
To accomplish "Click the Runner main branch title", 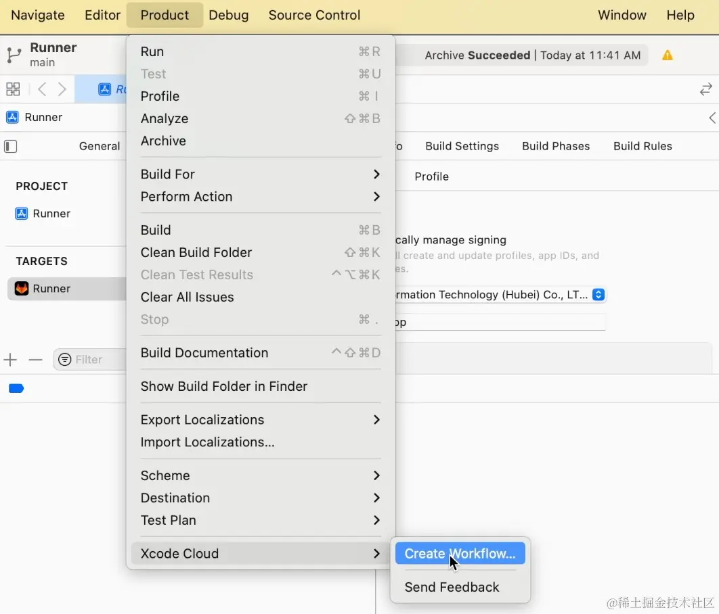I will [53, 55].
